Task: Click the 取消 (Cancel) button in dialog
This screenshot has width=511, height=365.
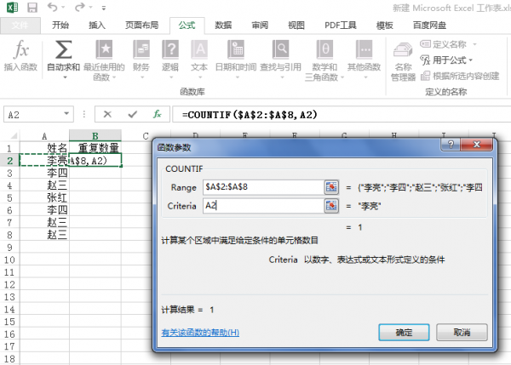Action: pos(462,333)
